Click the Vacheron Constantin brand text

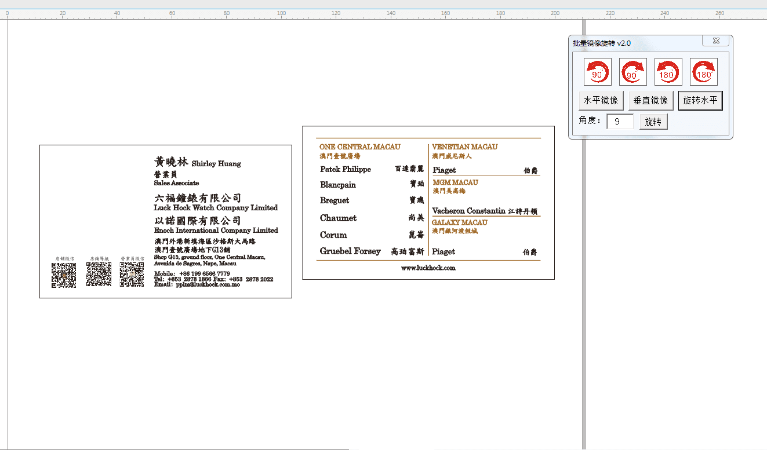click(x=469, y=211)
